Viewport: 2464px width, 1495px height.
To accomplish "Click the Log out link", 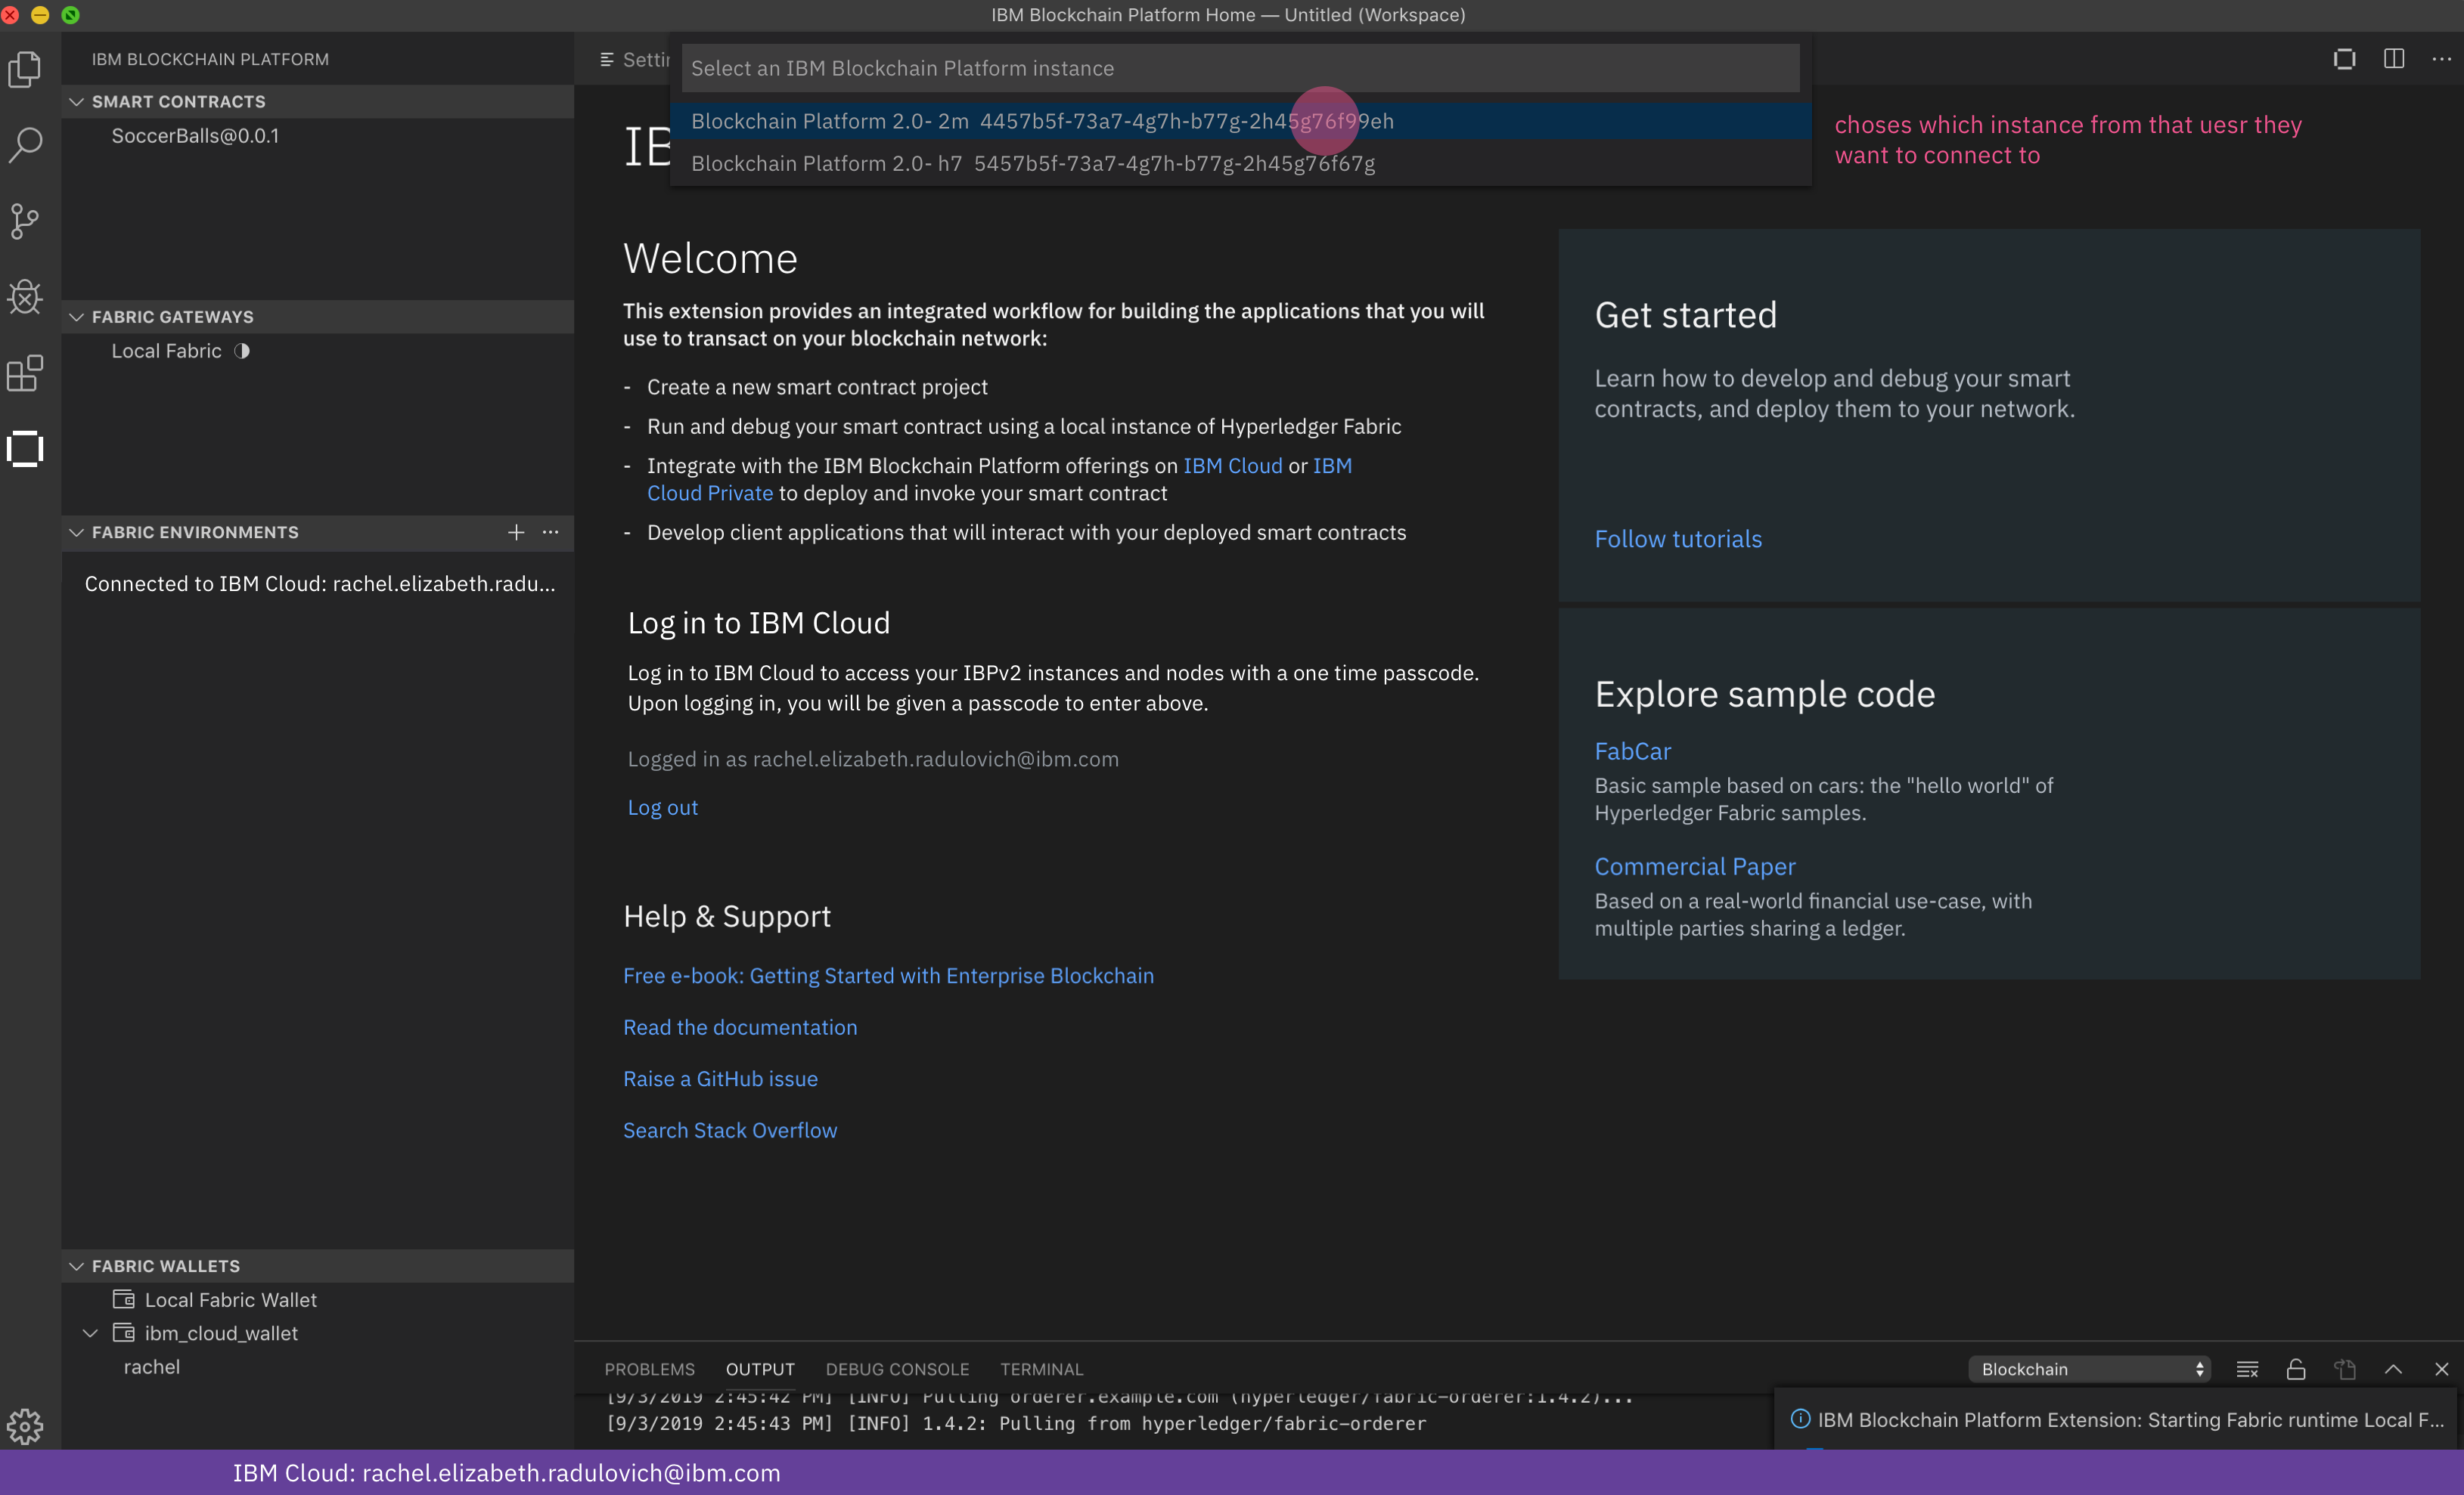I will click(662, 807).
